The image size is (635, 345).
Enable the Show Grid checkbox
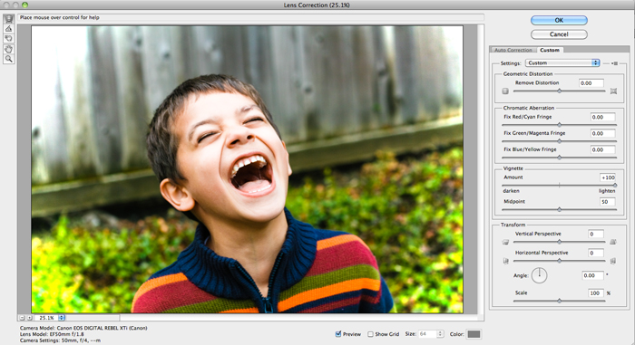click(370, 334)
